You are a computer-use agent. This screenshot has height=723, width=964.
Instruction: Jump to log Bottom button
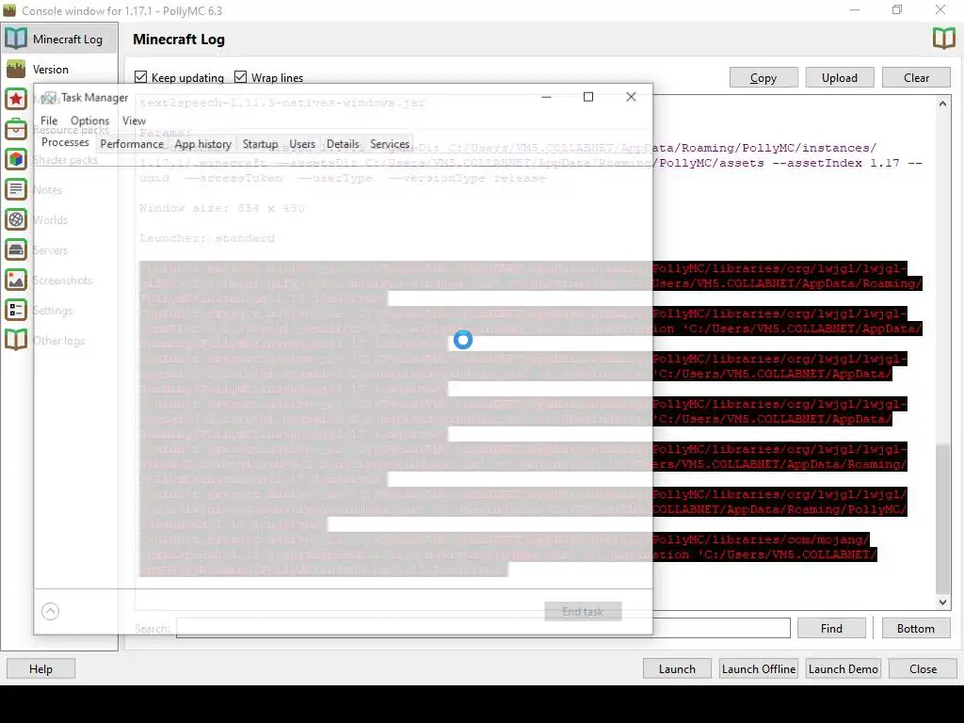[915, 628]
